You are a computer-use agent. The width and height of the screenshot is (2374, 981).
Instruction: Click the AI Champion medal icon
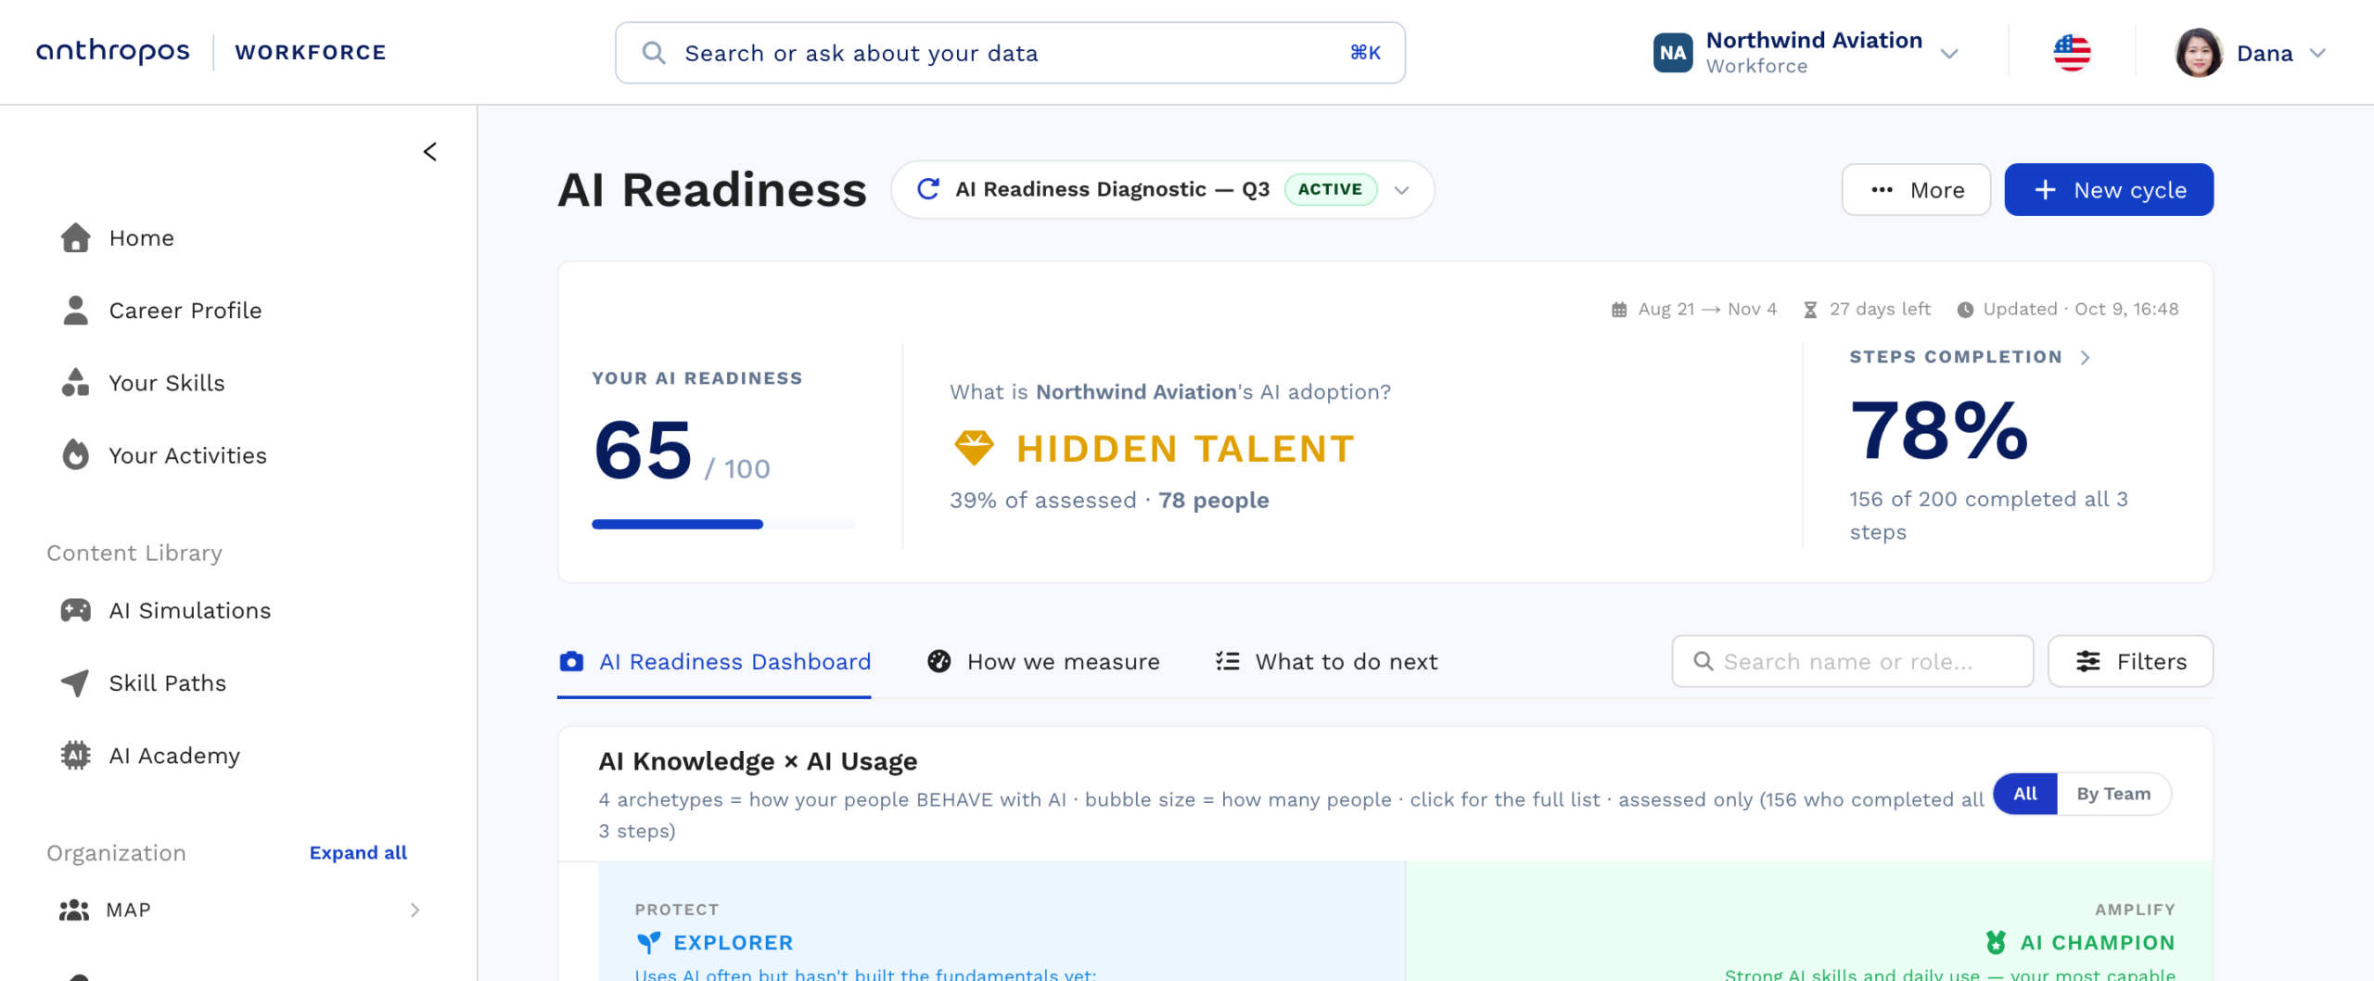(x=1996, y=942)
